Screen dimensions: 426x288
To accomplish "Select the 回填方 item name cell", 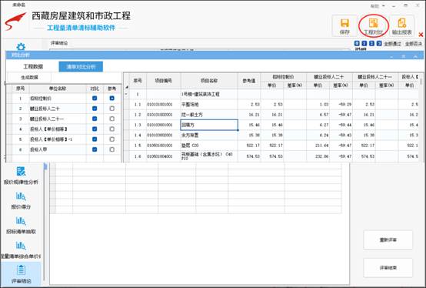I will 209,125.
